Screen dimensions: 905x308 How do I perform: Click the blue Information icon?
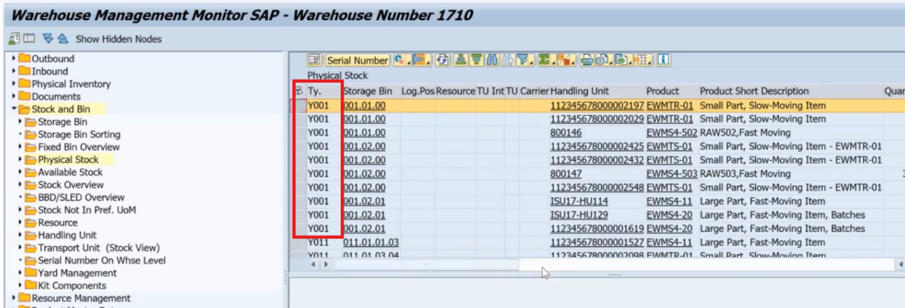pyautogui.click(x=664, y=60)
